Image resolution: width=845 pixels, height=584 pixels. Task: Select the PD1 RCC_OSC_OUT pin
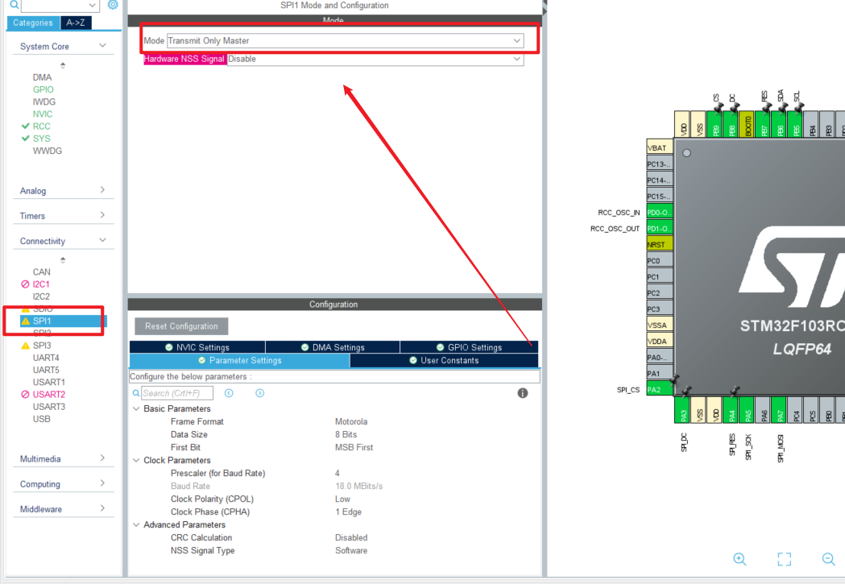660,228
